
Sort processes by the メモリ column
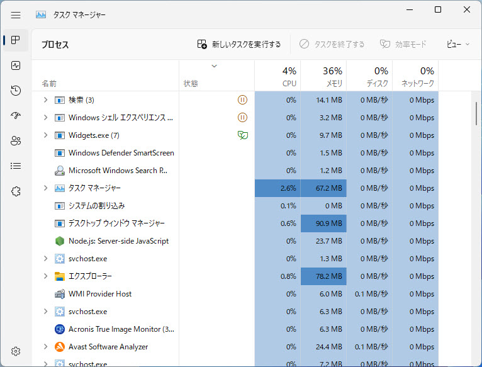pos(323,76)
